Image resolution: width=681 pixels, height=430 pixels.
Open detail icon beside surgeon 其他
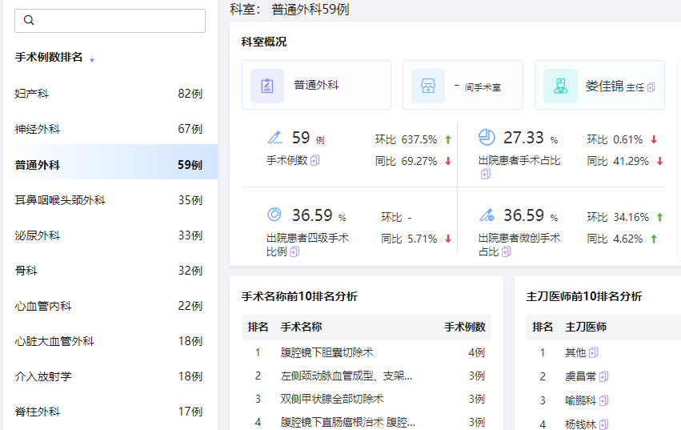[593, 352]
